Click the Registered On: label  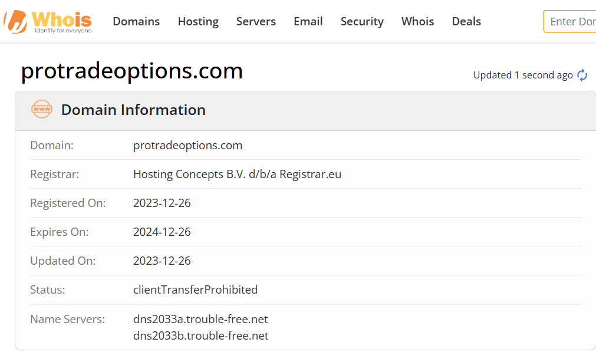[68, 203]
